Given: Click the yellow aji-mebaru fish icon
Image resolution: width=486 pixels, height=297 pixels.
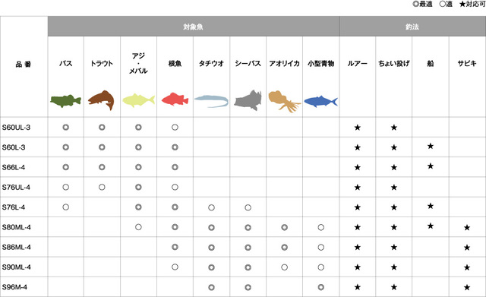Looking at the screenshot, I should [x=138, y=100].
